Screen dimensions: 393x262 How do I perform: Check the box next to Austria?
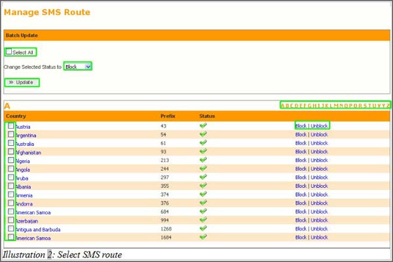10,126
